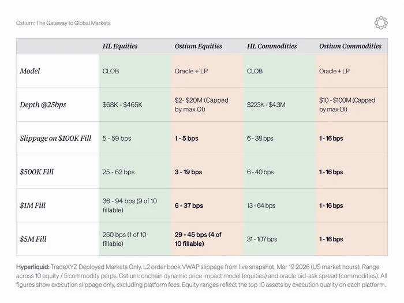Click the '$223K - $4.3M' depth cell
The height and width of the screenshot is (303, 404).
pos(266,105)
